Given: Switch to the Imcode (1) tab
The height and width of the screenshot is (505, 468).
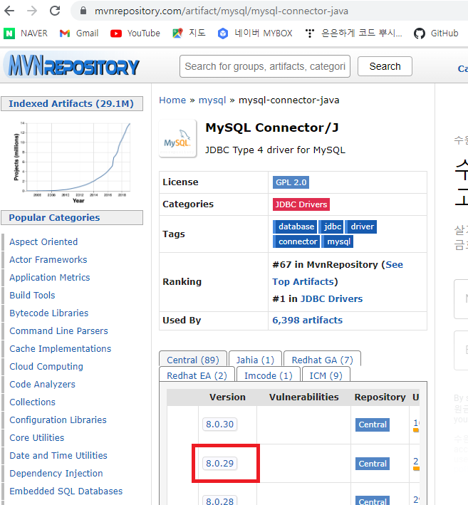Looking at the screenshot, I should click(x=269, y=375).
